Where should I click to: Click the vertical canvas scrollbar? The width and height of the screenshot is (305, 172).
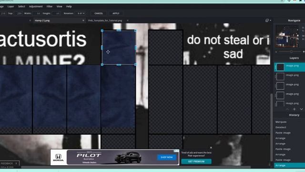[x=272, y=128]
